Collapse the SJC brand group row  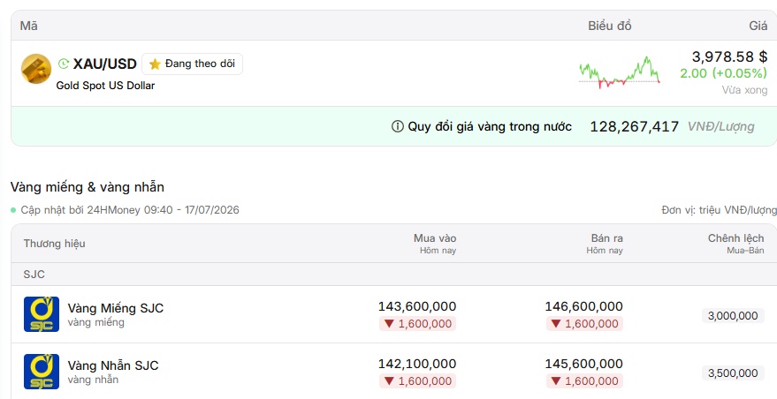pos(394,275)
